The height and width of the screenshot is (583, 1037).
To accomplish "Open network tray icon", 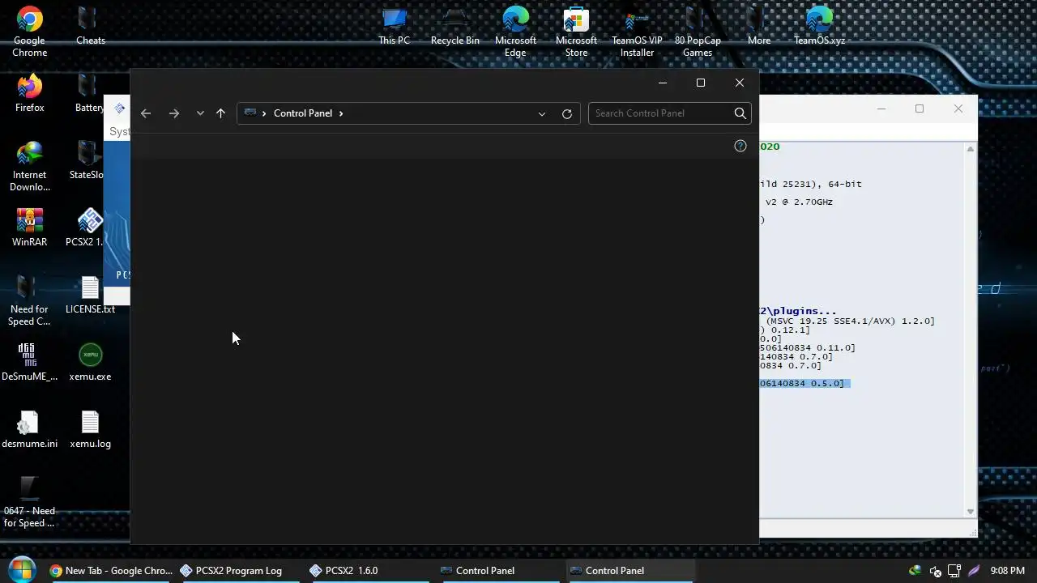I will (954, 571).
